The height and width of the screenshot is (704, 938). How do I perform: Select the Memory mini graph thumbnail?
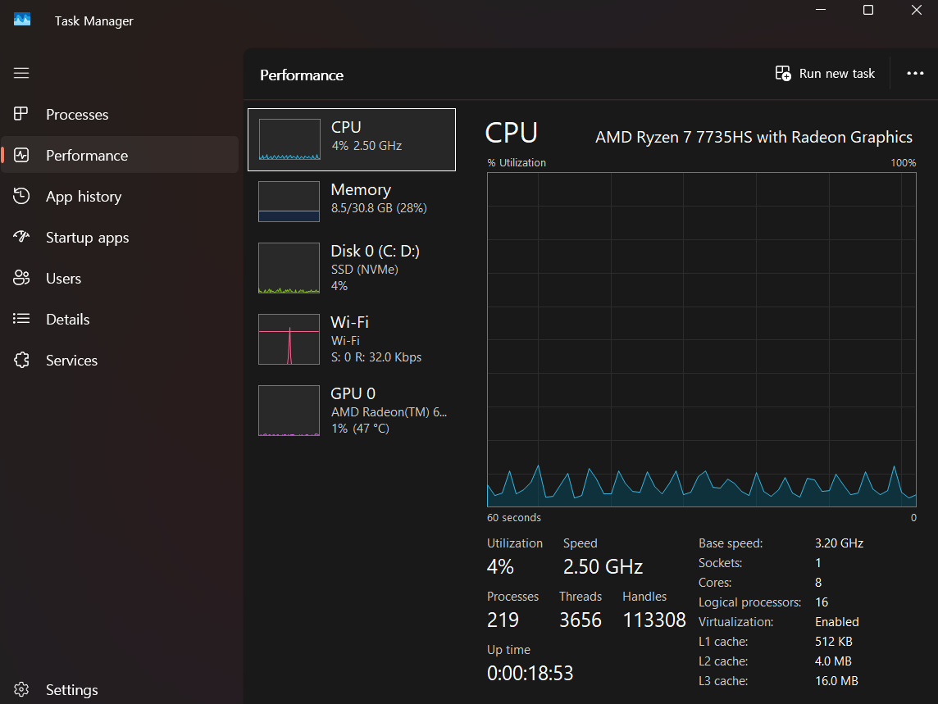(x=289, y=202)
